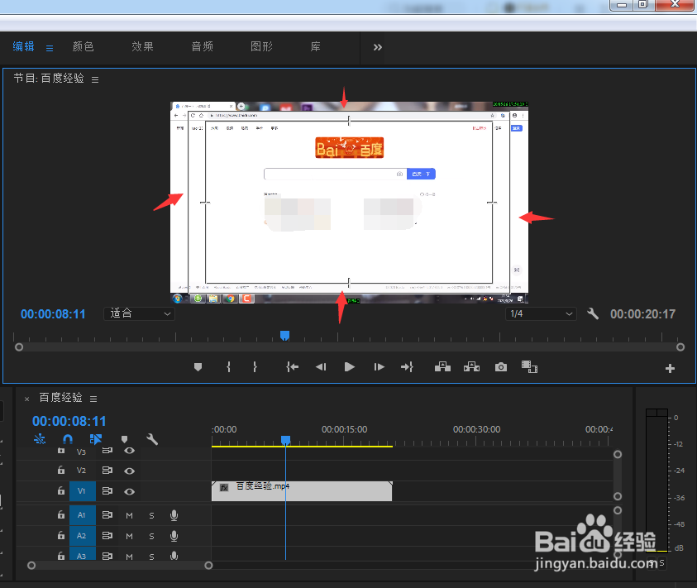
Task: Select the V2 track target
Action: point(81,471)
